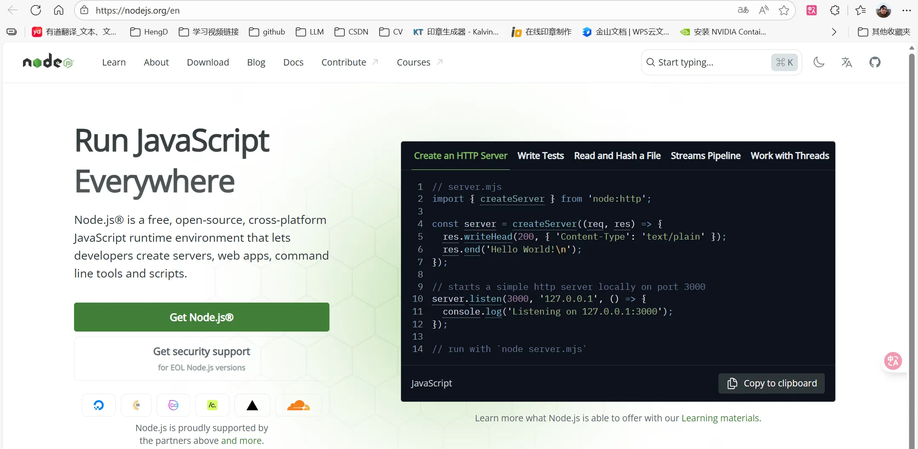Click the read aloud icon in address bar
This screenshot has width=918, height=449.
(x=764, y=10)
